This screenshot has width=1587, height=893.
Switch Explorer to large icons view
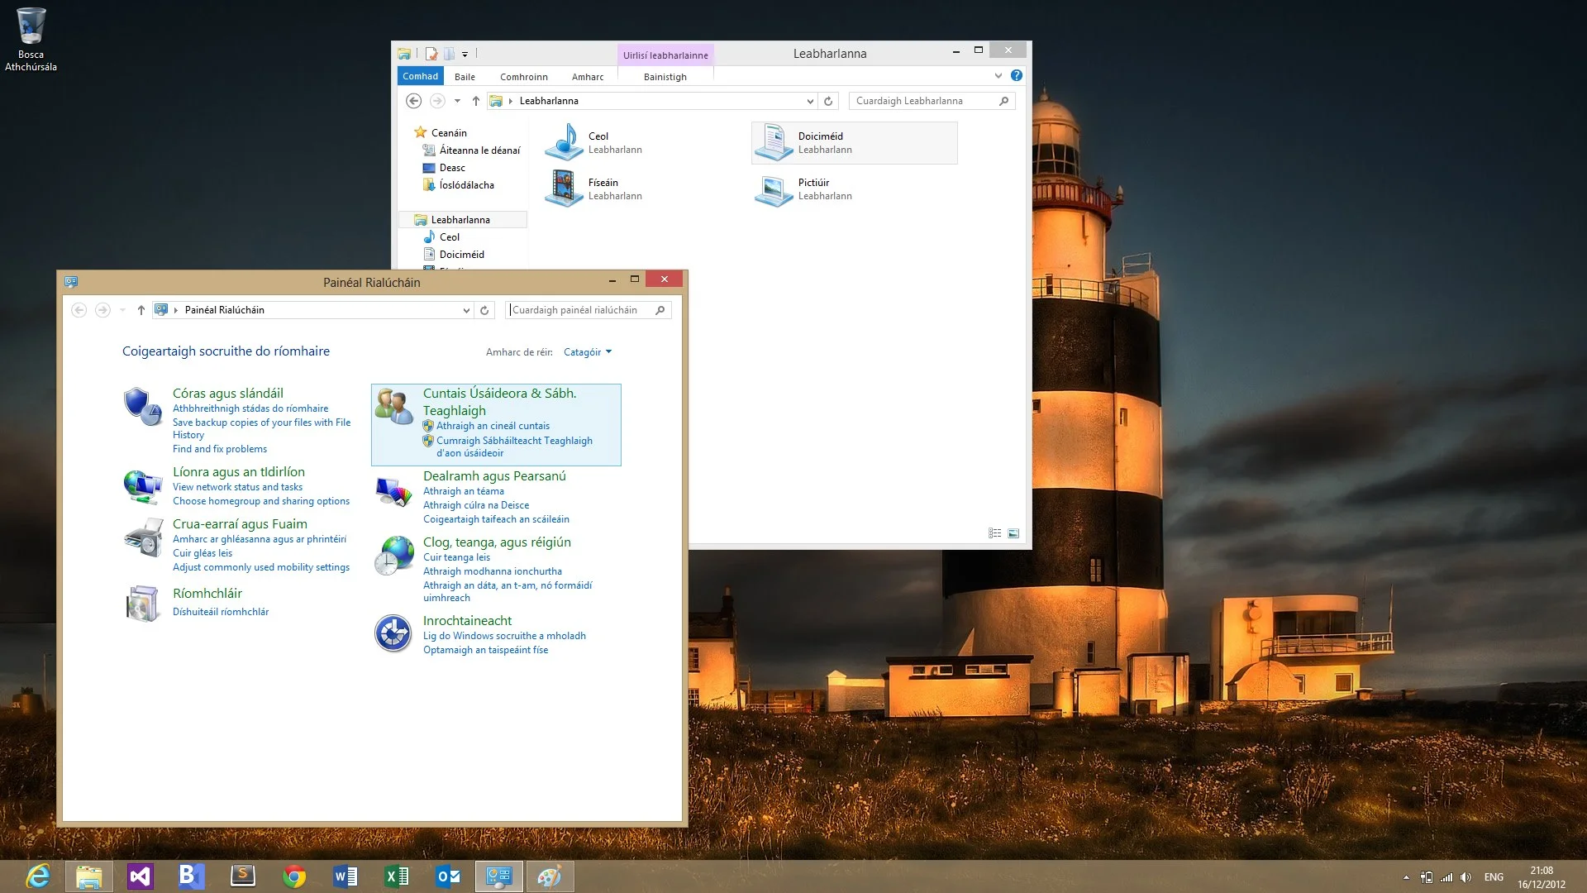point(1014,533)
